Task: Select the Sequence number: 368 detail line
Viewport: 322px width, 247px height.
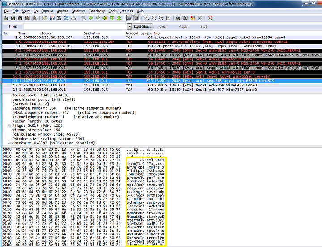Action: tap(67, 108)
